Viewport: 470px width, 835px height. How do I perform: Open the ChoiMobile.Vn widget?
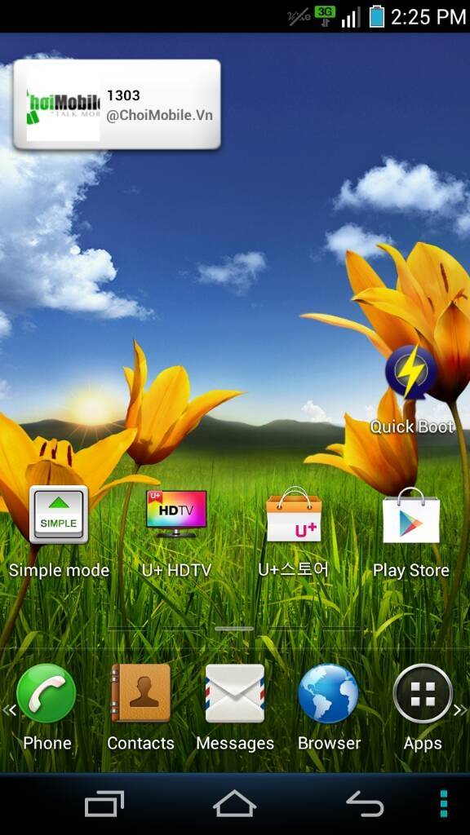[117, 104]
